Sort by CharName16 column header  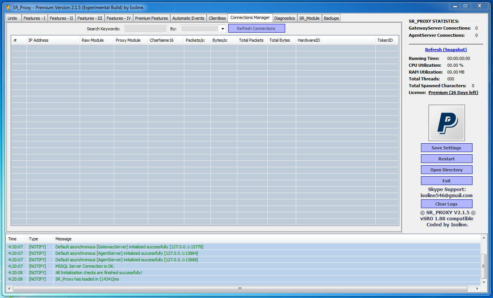166,40
